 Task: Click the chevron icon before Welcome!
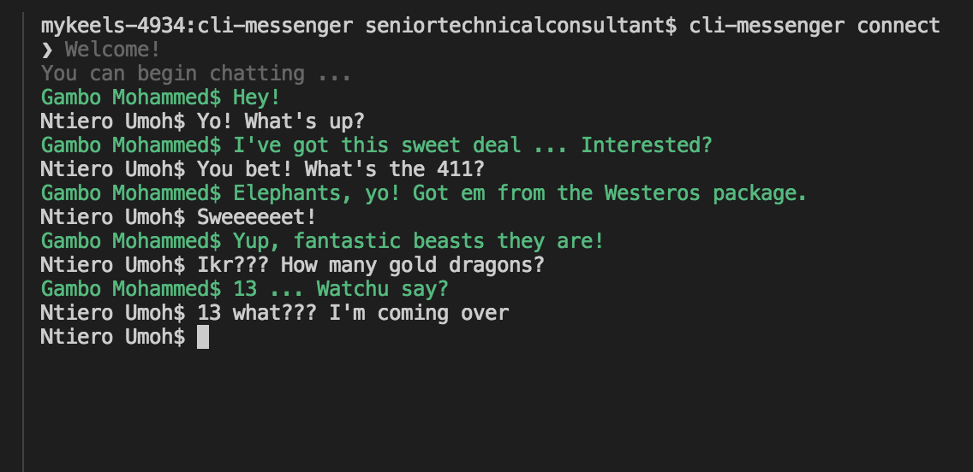point(47,50)
